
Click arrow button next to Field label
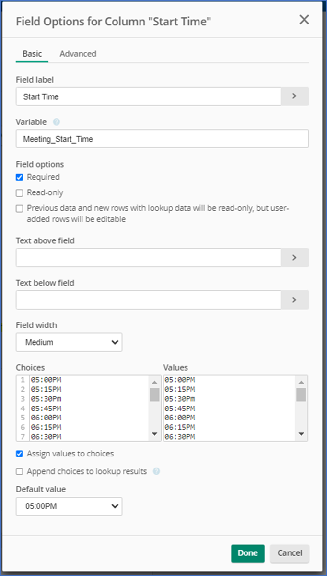click(x=294, y=96)
